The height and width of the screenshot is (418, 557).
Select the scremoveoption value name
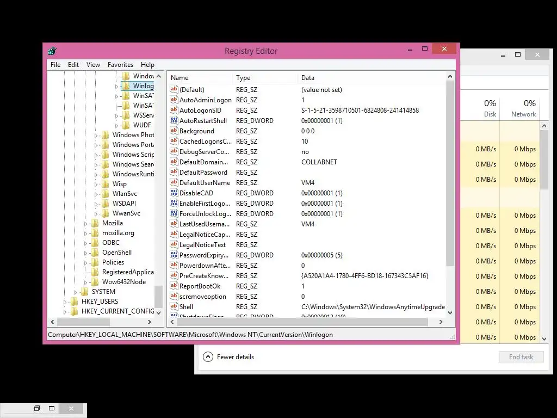pos(202,297)
